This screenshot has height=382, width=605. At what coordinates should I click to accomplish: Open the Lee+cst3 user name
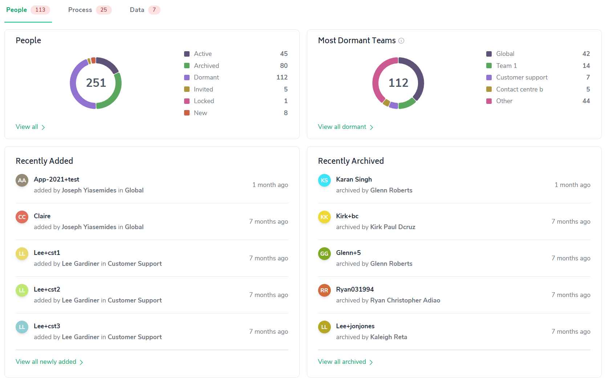point(47,326)
